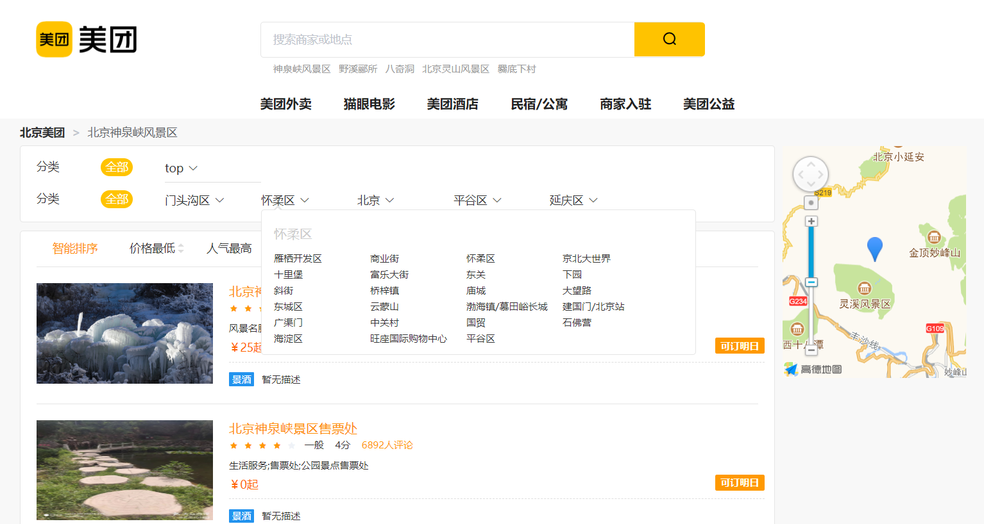Open the 猫眼电影 nav item
Viewport: 984px width, 524px height.
(369, 104)
